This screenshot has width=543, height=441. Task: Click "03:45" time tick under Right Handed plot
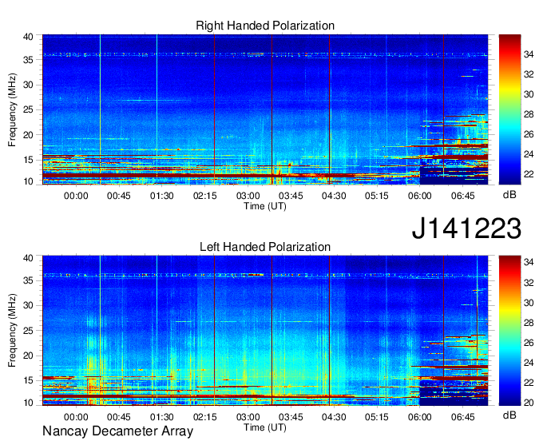coord(291,196)
